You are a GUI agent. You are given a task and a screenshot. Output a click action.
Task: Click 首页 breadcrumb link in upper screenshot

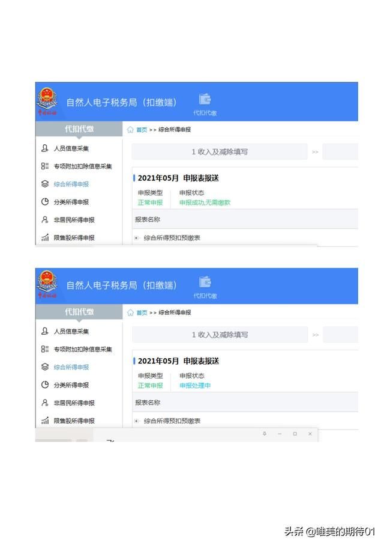[142, 130]
